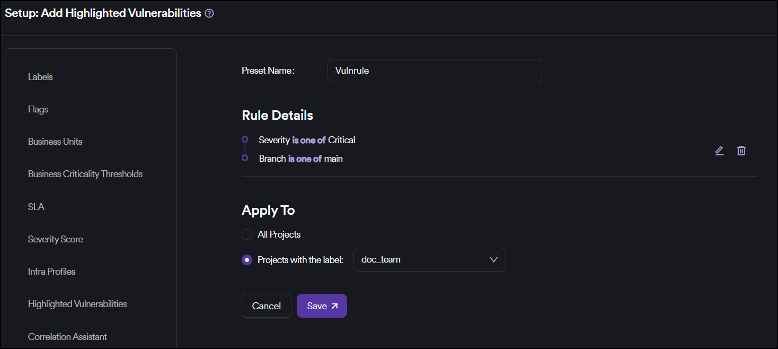Viewport: 778px width, 349px height.
Task: Click the help icon beside the setup title
Action: pyautogui.click(x=209, y=14)
